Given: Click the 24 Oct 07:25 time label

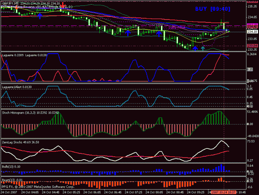Looking at the screenshot, I should click(133, 193).
